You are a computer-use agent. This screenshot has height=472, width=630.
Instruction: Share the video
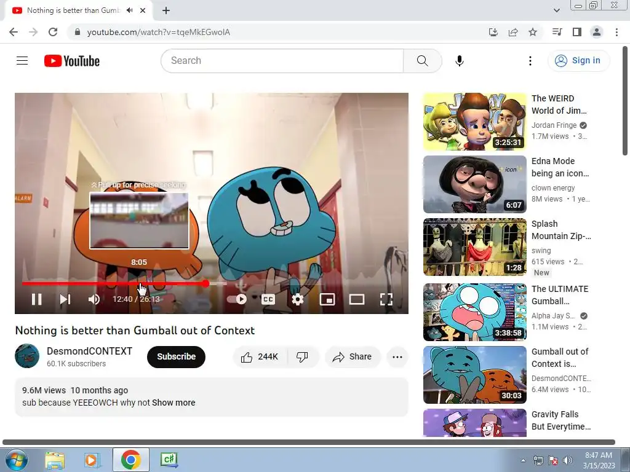point(353,356)
